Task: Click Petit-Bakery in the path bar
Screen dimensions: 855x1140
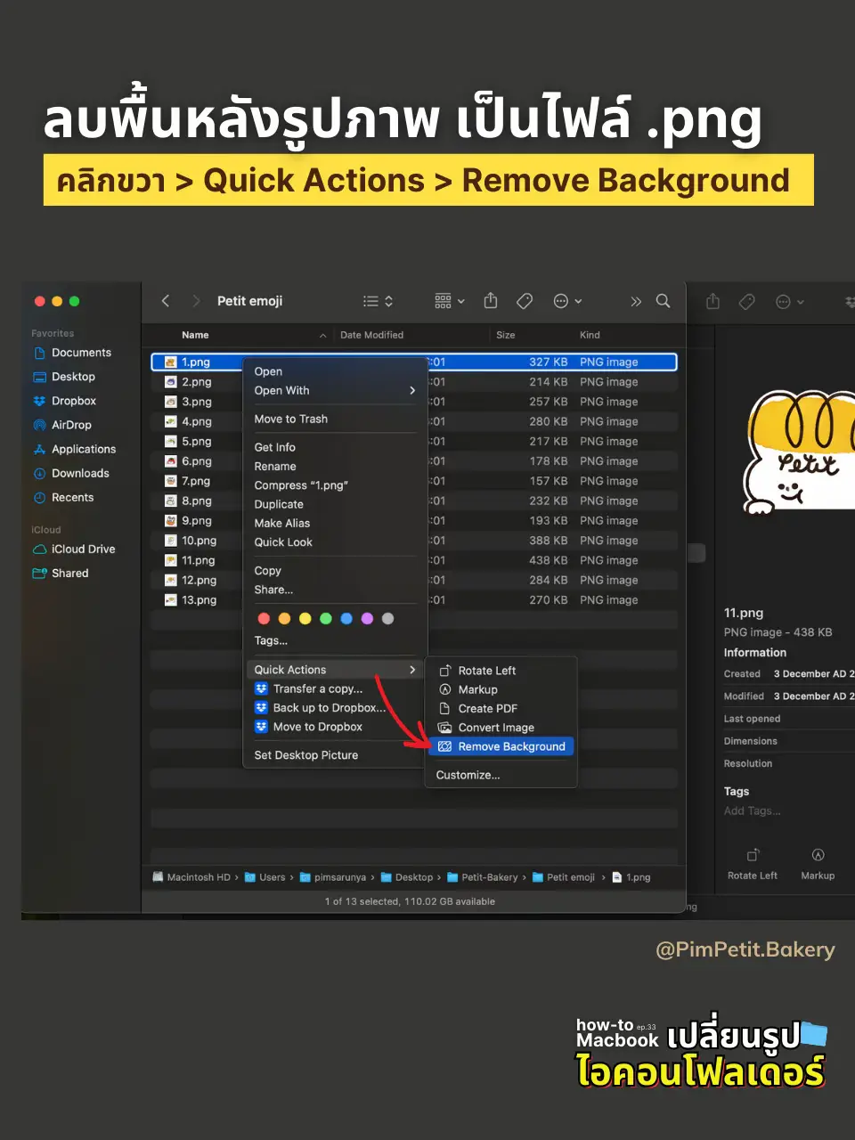Action: click(489, 876)
